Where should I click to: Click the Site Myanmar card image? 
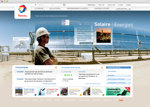(87, 91)
